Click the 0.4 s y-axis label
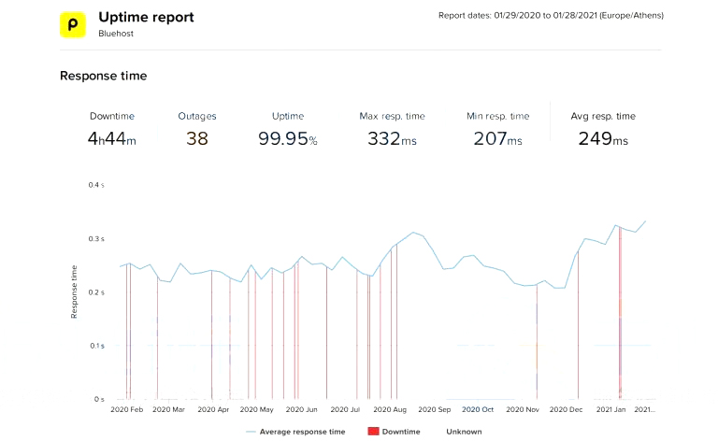The width and height of the screenshot is (718, 441). tap(95, 185)
